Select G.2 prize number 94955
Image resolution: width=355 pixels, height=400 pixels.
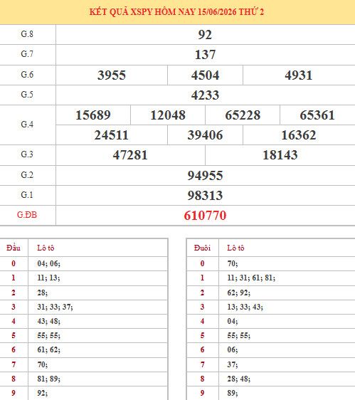coord(206,176)
